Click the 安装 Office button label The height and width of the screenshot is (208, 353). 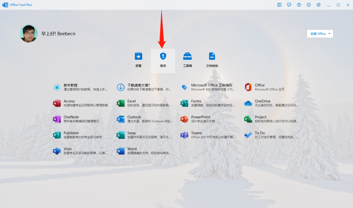coord(318,34)
